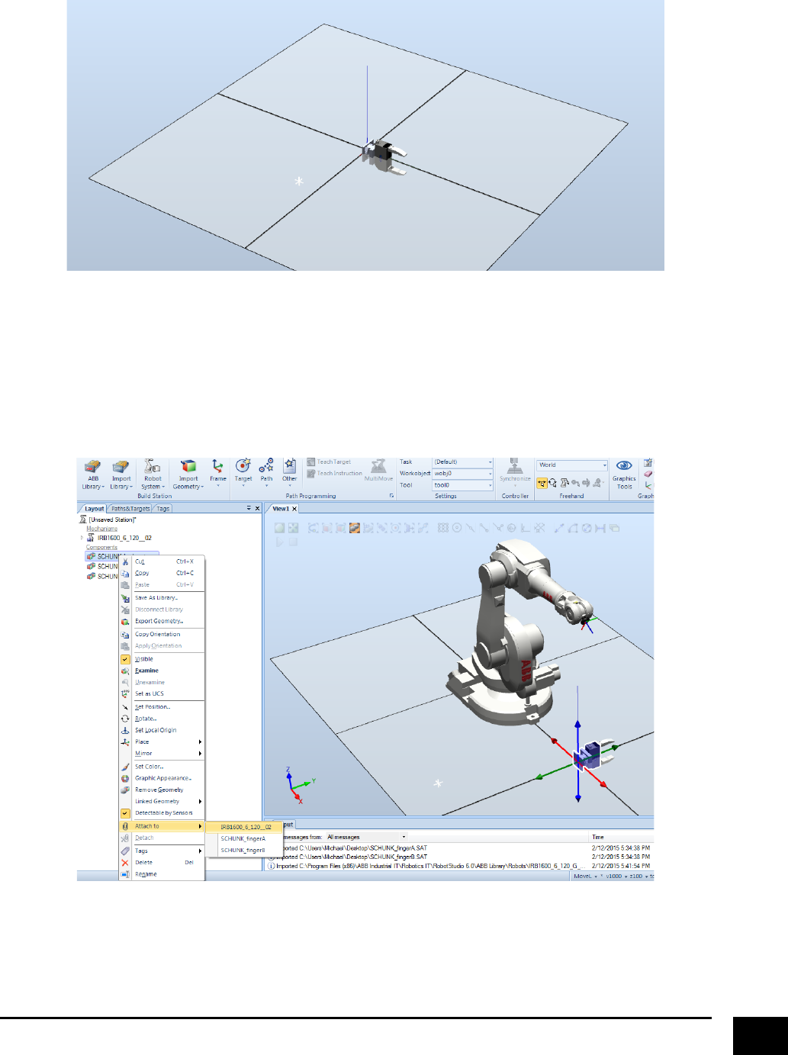Select the RobotStudio 6.0 imported library message
This screenshot has height=1055, width=788.
click(427, 866)
